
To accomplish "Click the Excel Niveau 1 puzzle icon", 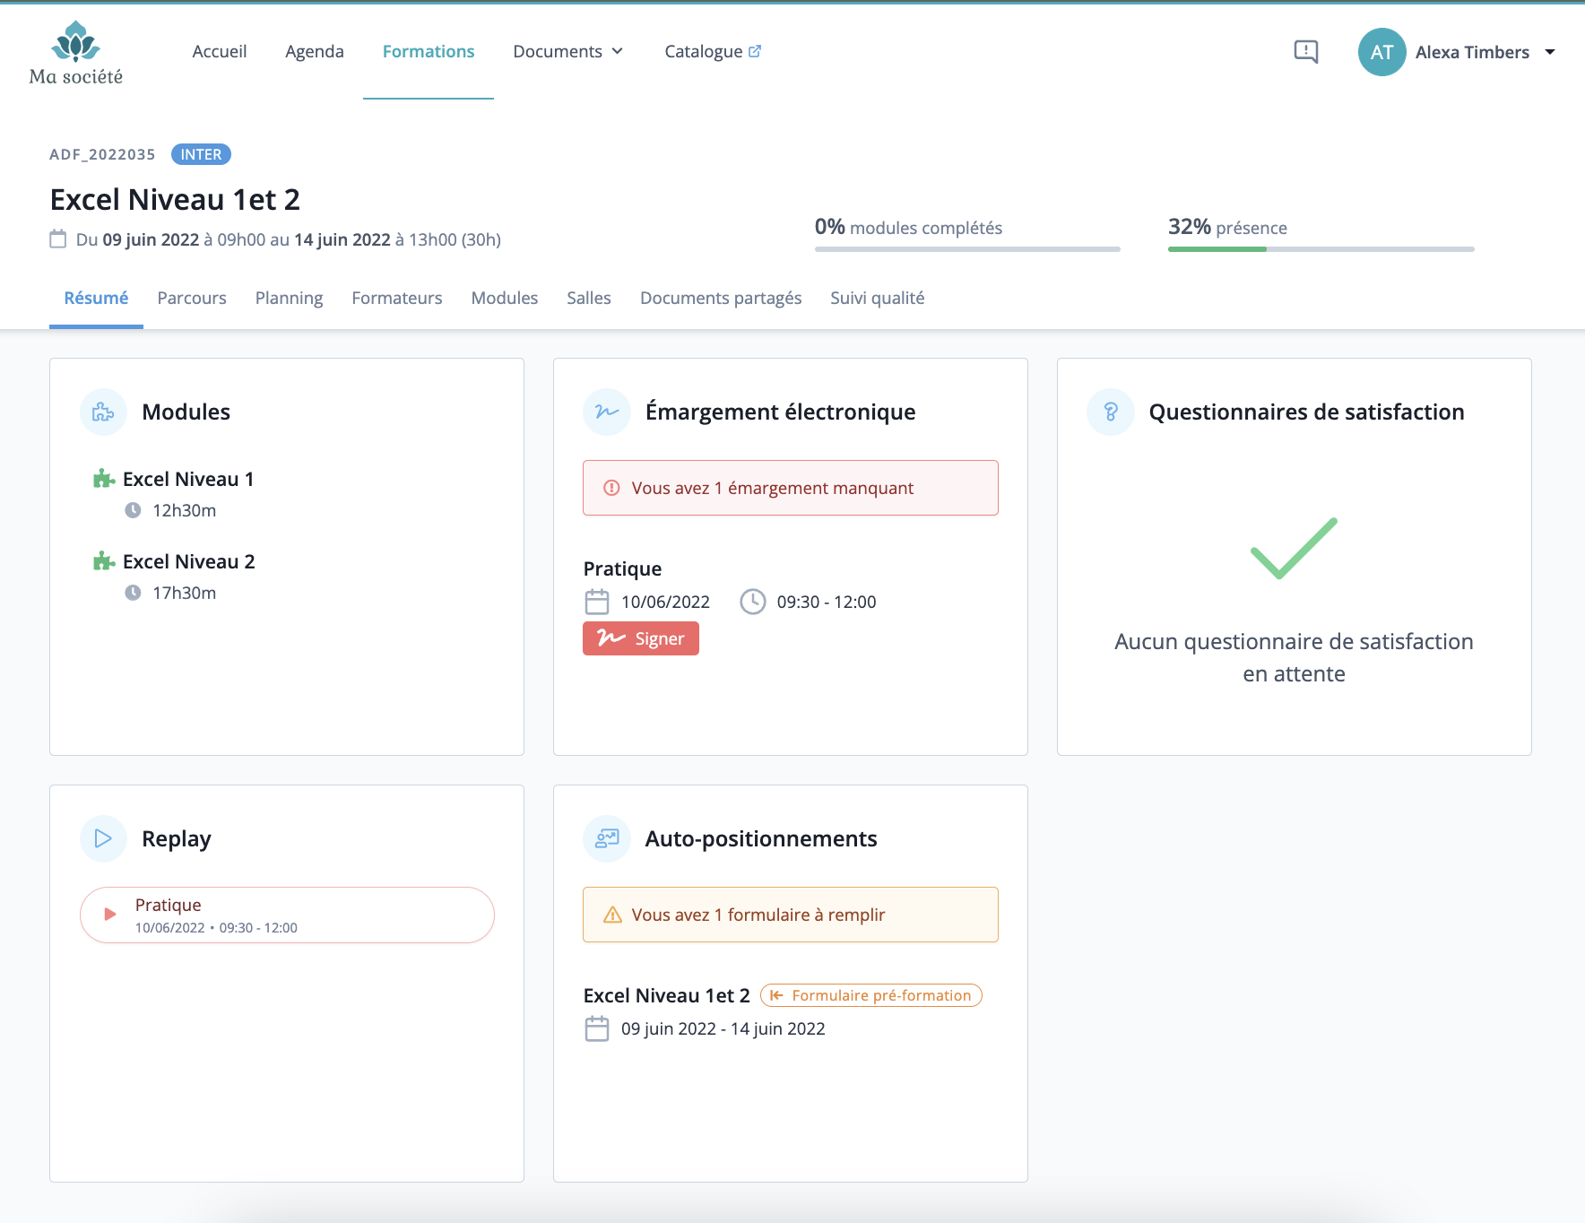I will click(104, 479).
